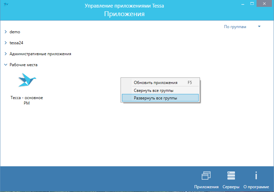Click the Тесса - основное РМ caption
The height and width of the screenshot is (192, 274).
click(27, 100)
